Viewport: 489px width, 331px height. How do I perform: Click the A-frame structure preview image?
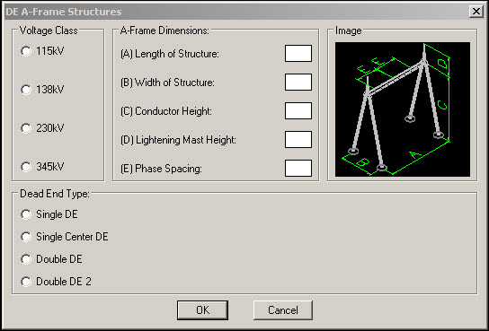[403, 109]
